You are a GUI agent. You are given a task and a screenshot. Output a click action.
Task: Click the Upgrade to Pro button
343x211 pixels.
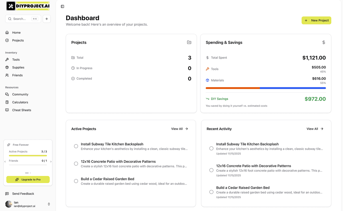coord(28,180)
